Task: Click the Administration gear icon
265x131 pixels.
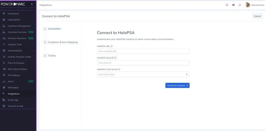Action: 4,51
